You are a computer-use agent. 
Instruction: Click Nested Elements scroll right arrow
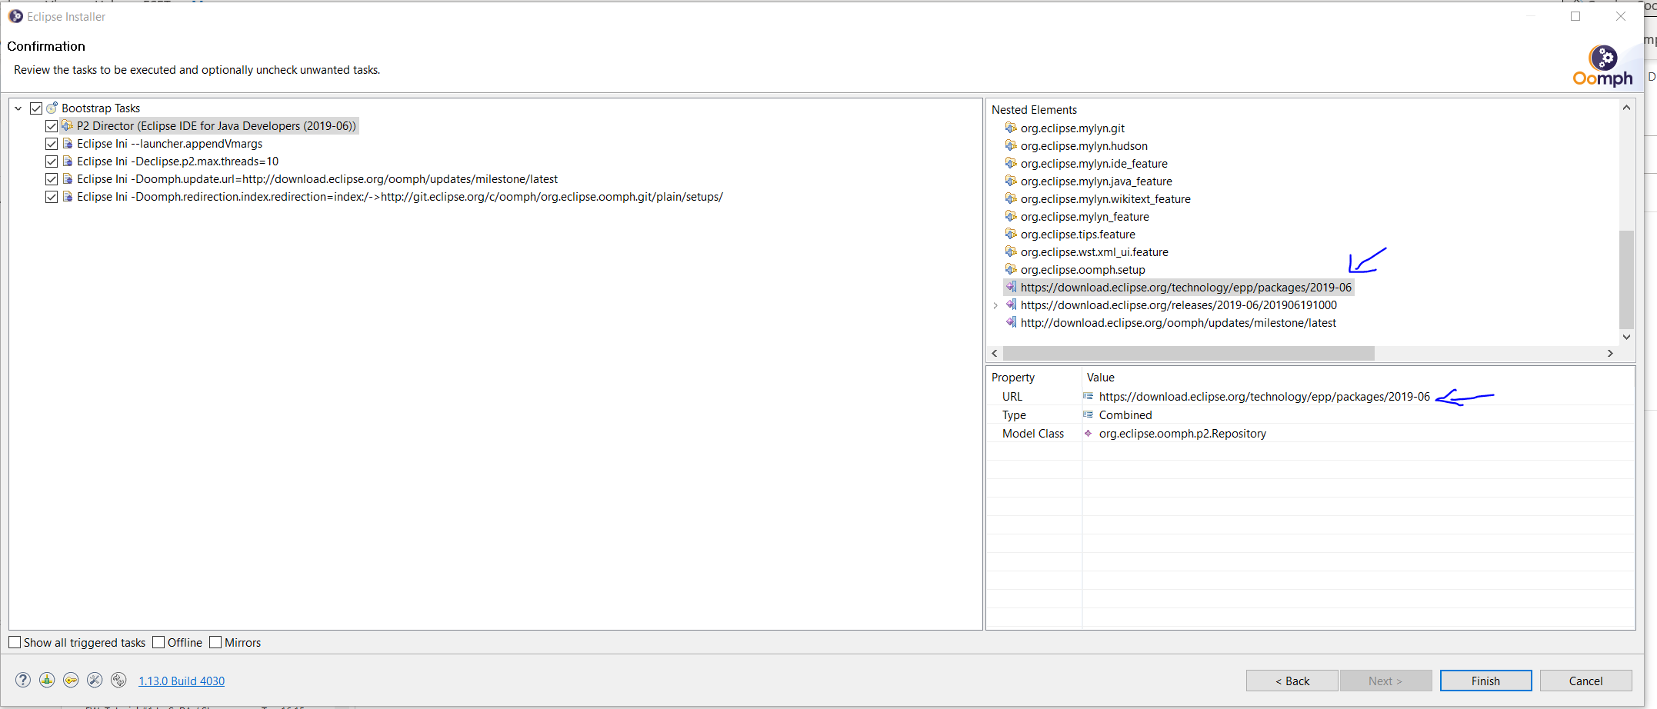click(1610, 353)
